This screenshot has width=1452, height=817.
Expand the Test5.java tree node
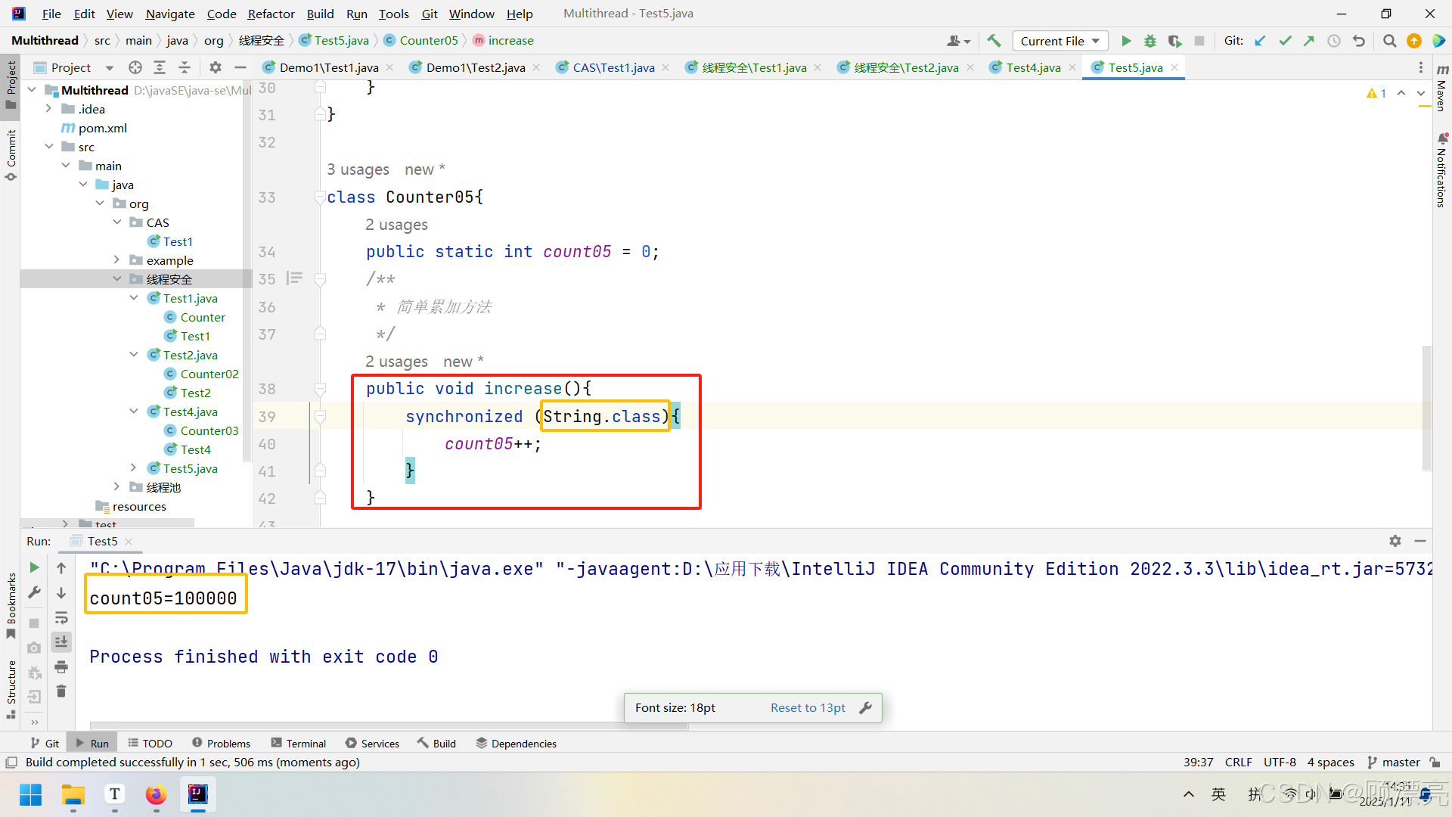[134, 468]
